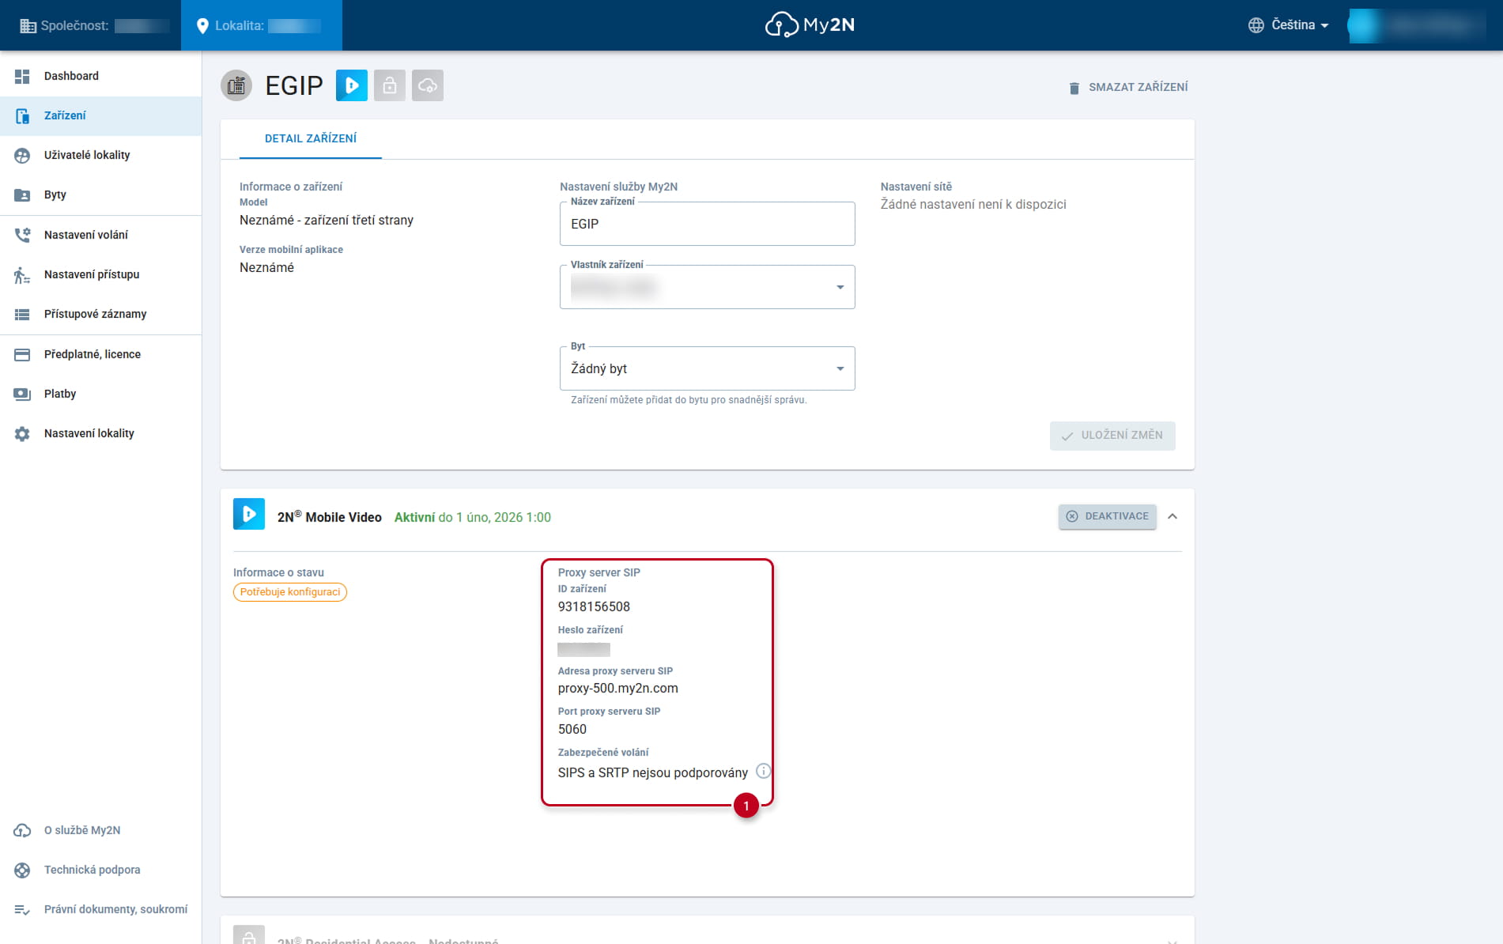Click the Zařízení menu item label
This screenshot has width=1503, height=944.
coord(65,115)
